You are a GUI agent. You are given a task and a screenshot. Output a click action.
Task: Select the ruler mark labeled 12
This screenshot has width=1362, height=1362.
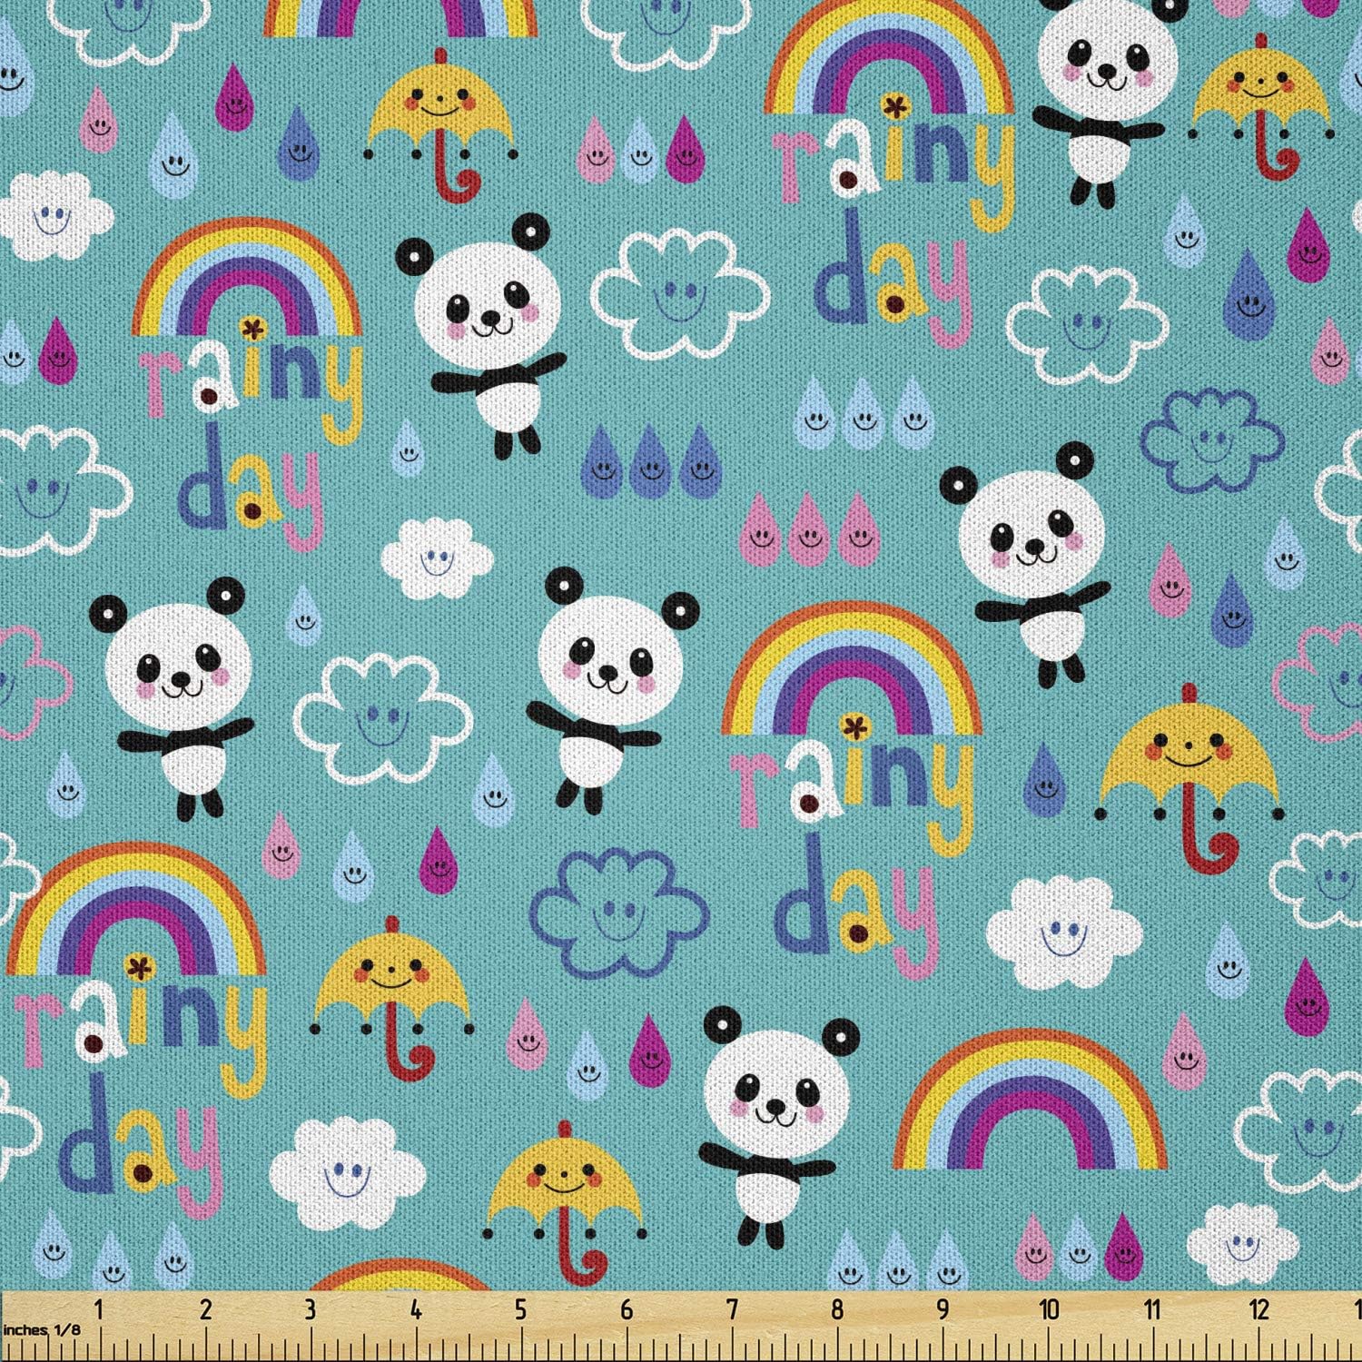[x=1259, y=1309]
